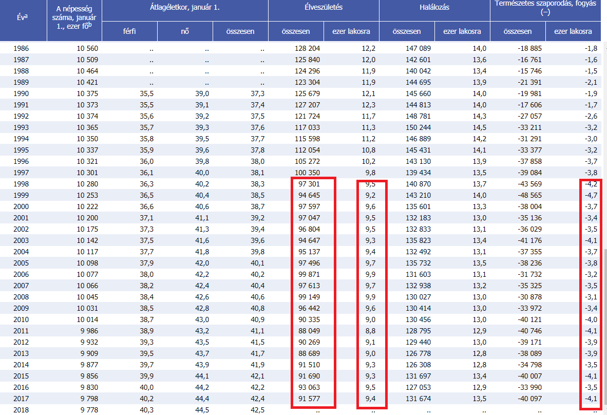607x415 pixels.
Task: Select the year cell 1993
Action: tap(21, 127)
